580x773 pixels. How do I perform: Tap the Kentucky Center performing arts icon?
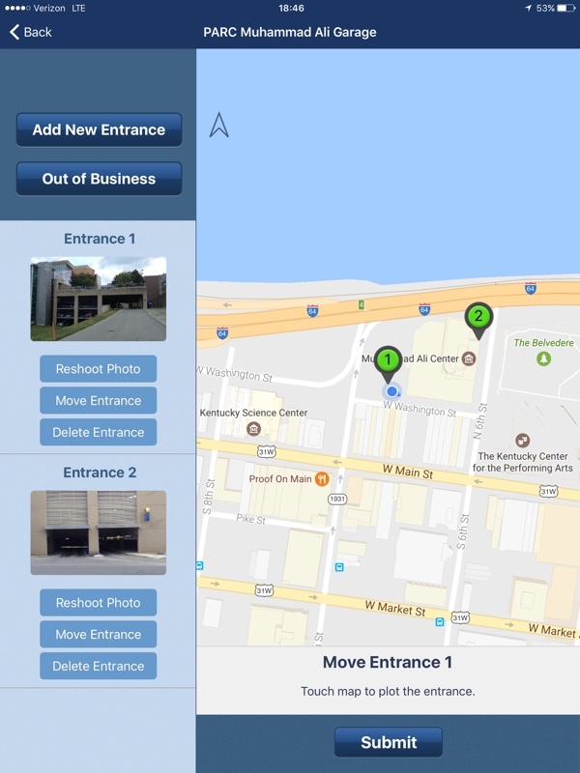522,440
